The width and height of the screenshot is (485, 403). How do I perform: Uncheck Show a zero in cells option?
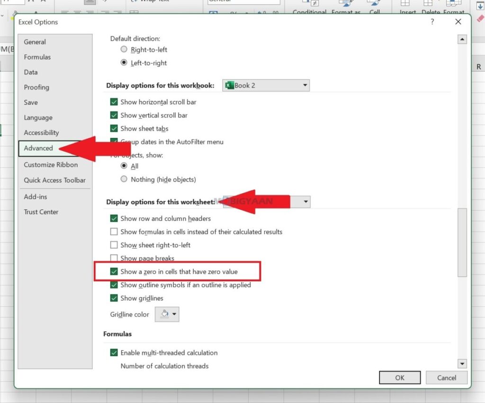[114, 272]
